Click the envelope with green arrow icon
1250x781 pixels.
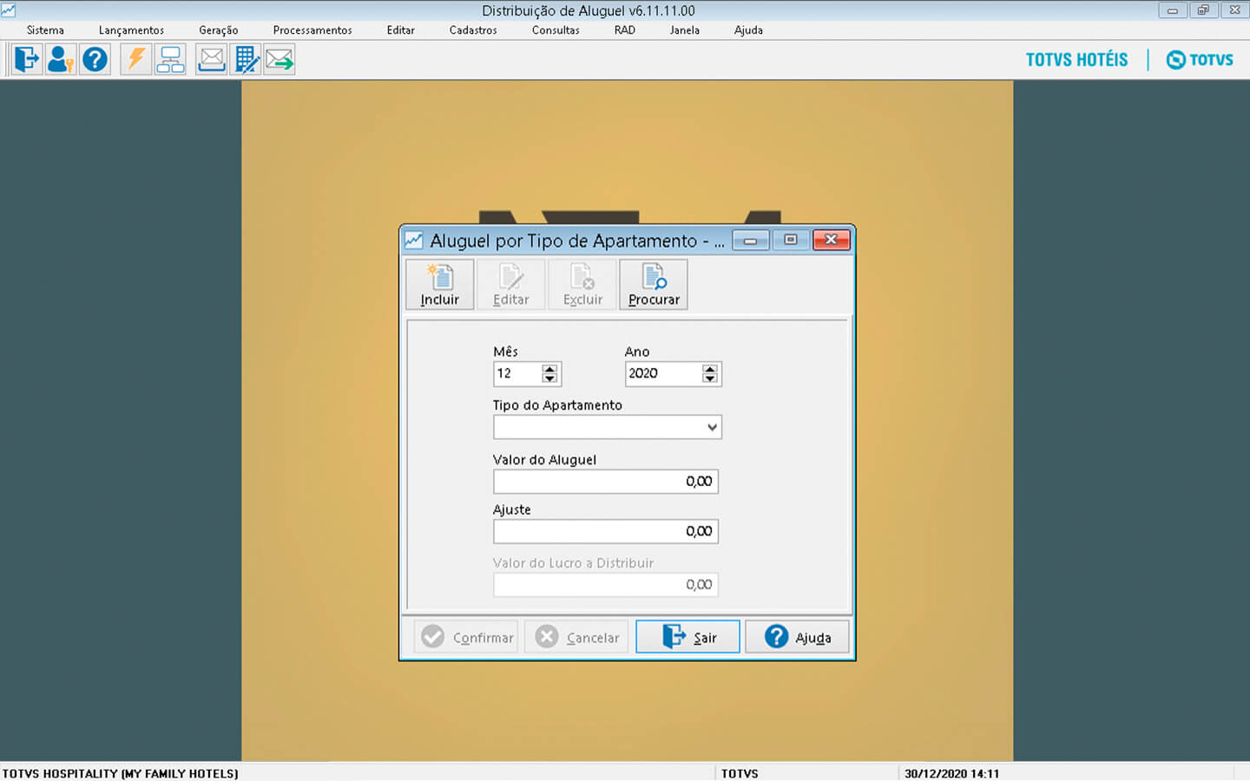tap(280, 60)
